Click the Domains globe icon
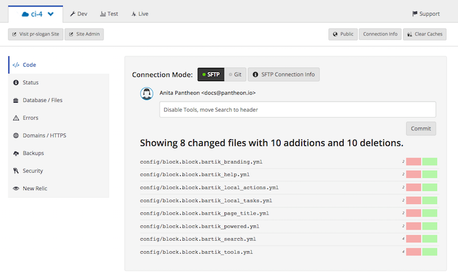Viewport: 458px width, 276px height. click(x=16, y=135)
